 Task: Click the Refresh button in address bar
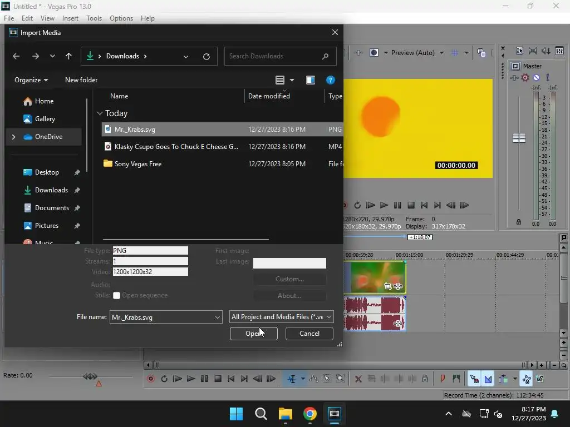coord(206,56)
